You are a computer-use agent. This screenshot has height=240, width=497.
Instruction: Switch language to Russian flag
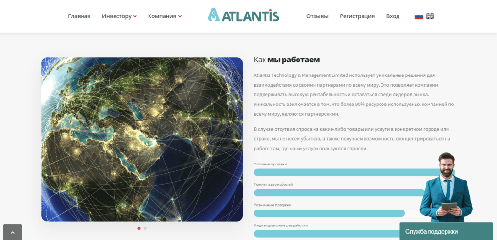(x=419, y=16)
